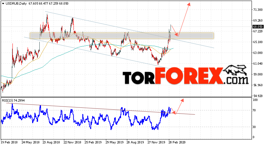The height and width of the screenshot is (146, 265).
Task: Click date label 29 May 2019
Action: [x=114, y=142]
